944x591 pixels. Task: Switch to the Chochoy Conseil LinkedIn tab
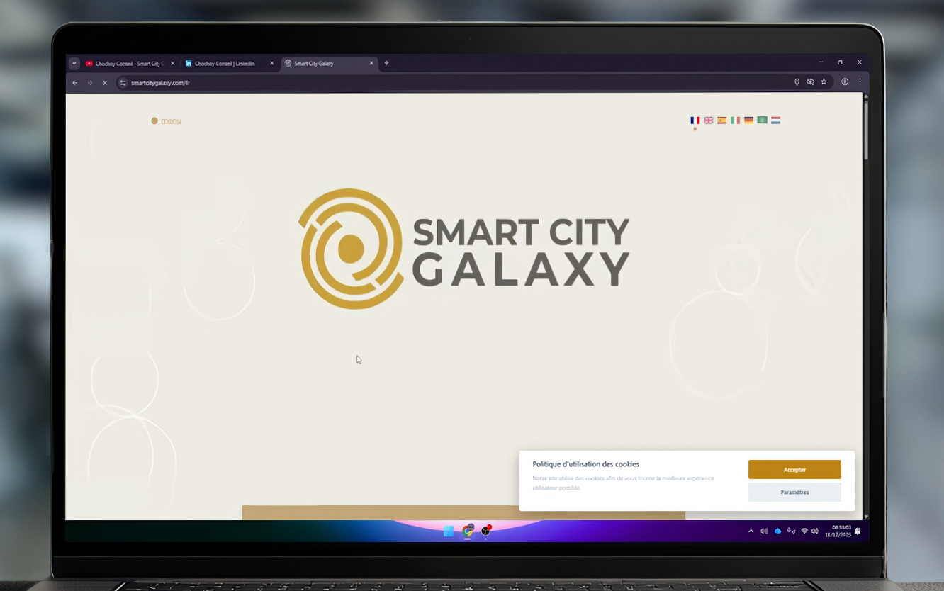225,63
